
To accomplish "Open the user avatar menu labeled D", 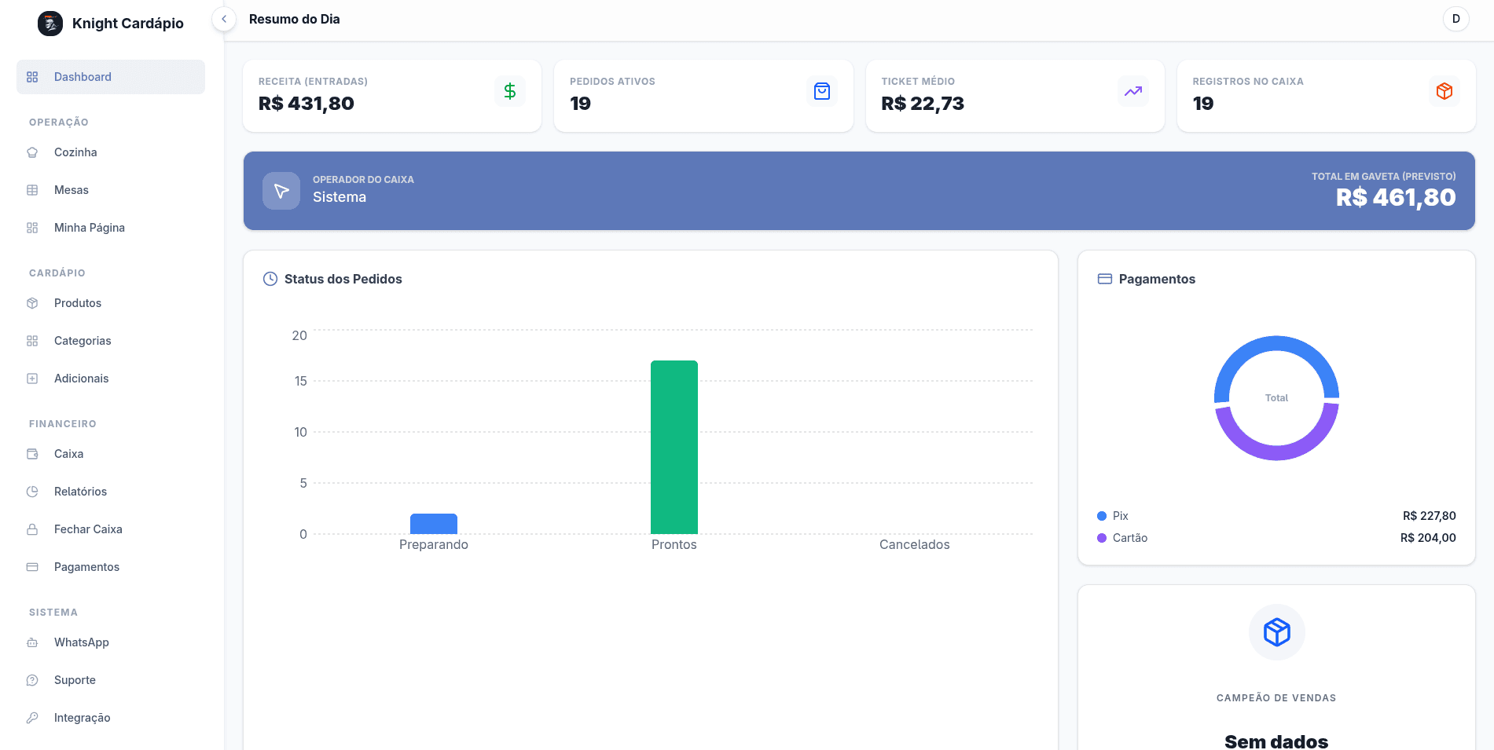I will pos(1455,19).
